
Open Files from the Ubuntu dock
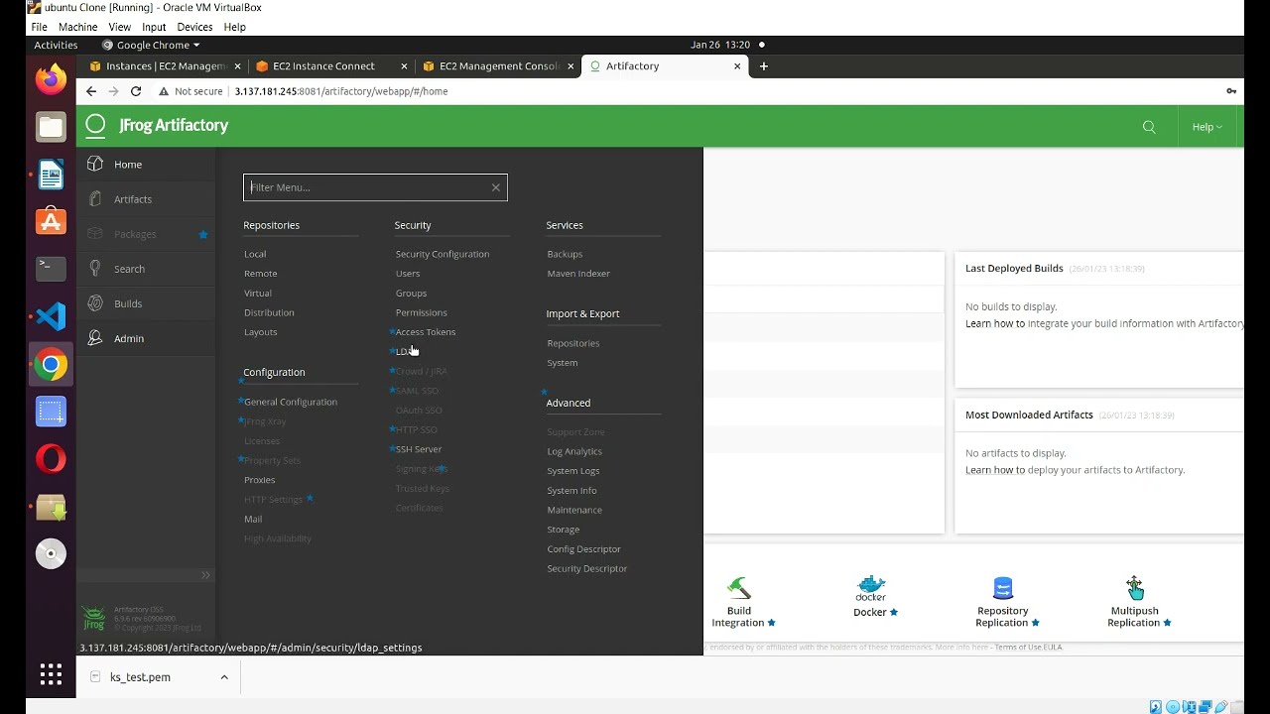[51, 126]
